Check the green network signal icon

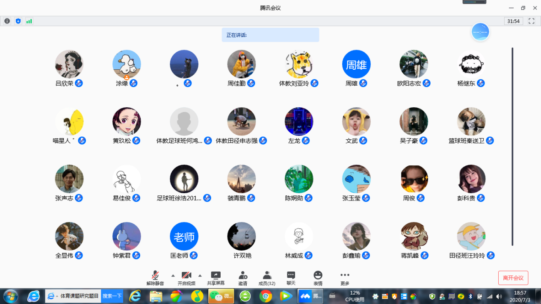[x=29, y=21]
